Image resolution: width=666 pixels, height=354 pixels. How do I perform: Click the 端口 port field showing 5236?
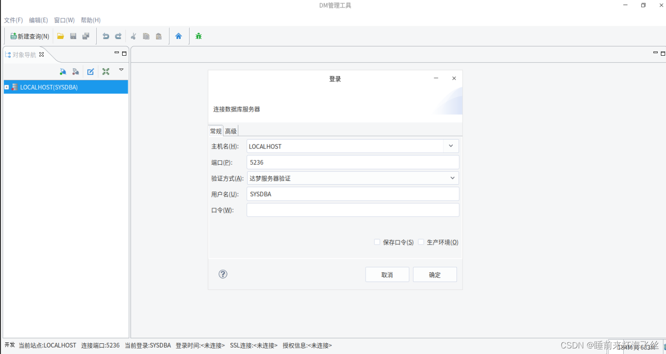353,162
